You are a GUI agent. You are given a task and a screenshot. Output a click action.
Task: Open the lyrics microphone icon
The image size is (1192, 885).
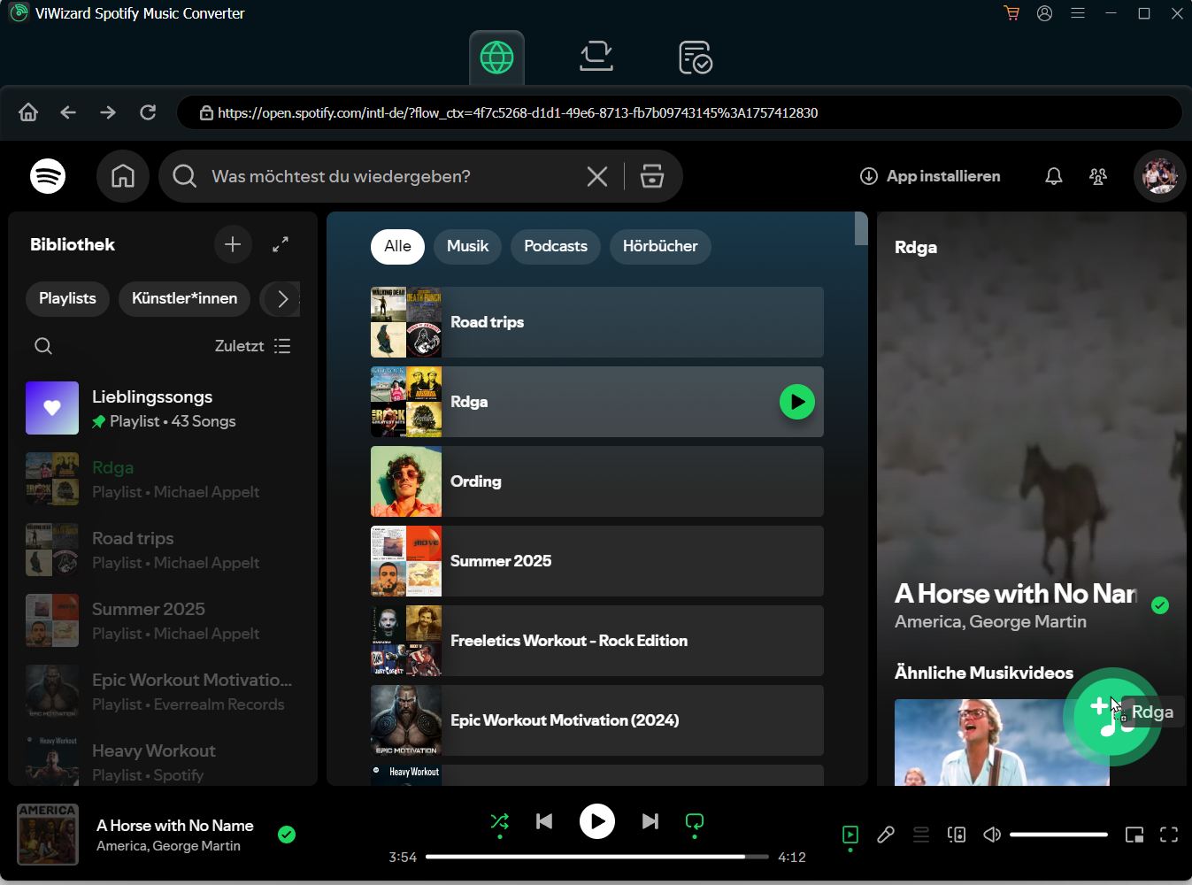click(x=886, y=835)
